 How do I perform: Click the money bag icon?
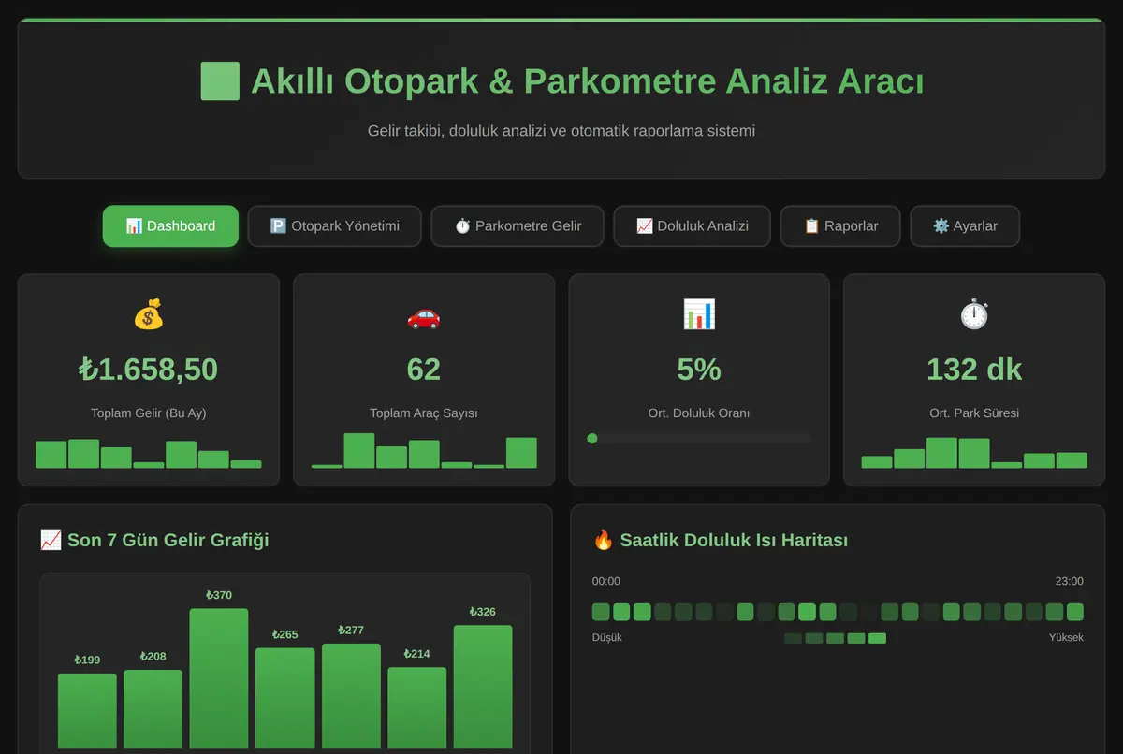pyautogui.click(x=149, y=315)
